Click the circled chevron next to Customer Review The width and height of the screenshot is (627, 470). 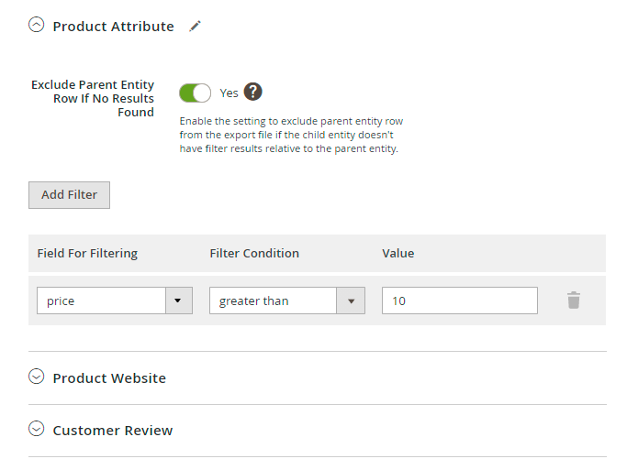point(37,429)
